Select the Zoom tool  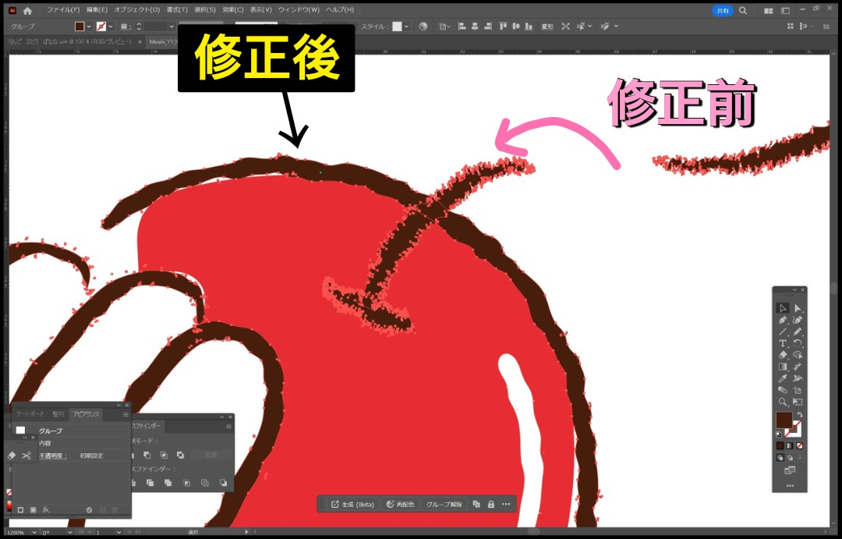(x=782, y=400)
